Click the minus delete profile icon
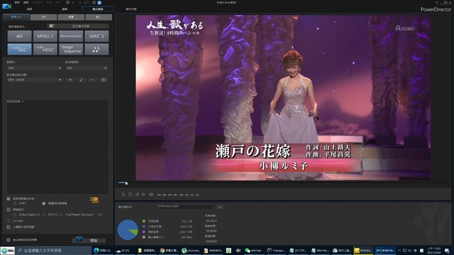 point(92,80)
